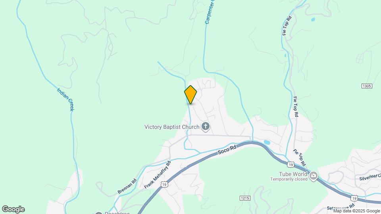Click the Victory Baptist Church label

click(172, 127)
